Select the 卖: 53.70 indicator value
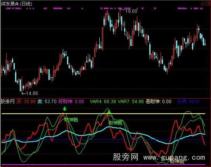This screenshot has width=211, height=167. tap(47, 101)
